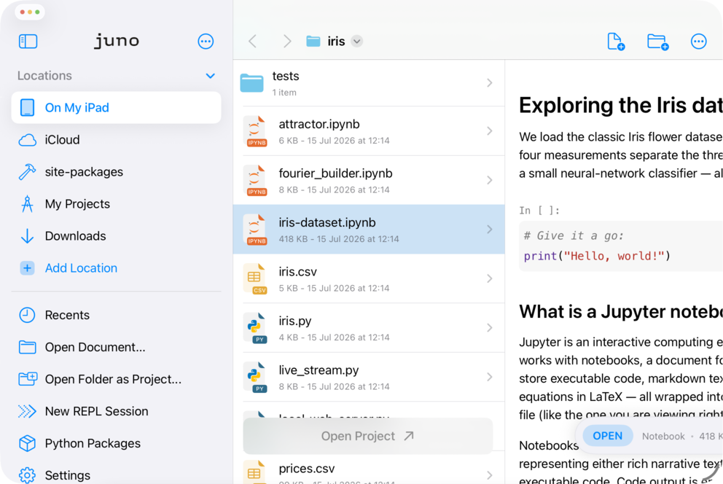The image size is (723, 484).
Task: Click the Add Location plus icon
Action: tap(27, 268)
